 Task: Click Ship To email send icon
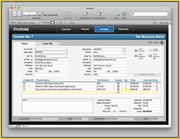point(90,59)
